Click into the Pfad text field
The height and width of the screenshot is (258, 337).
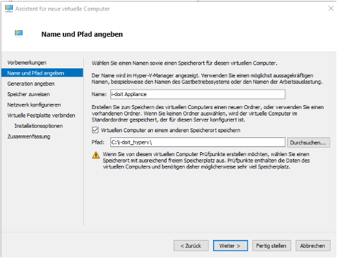(198, 143)
